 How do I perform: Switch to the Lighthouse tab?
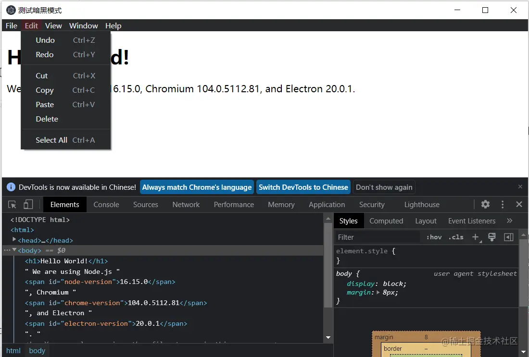pos(422,205)
